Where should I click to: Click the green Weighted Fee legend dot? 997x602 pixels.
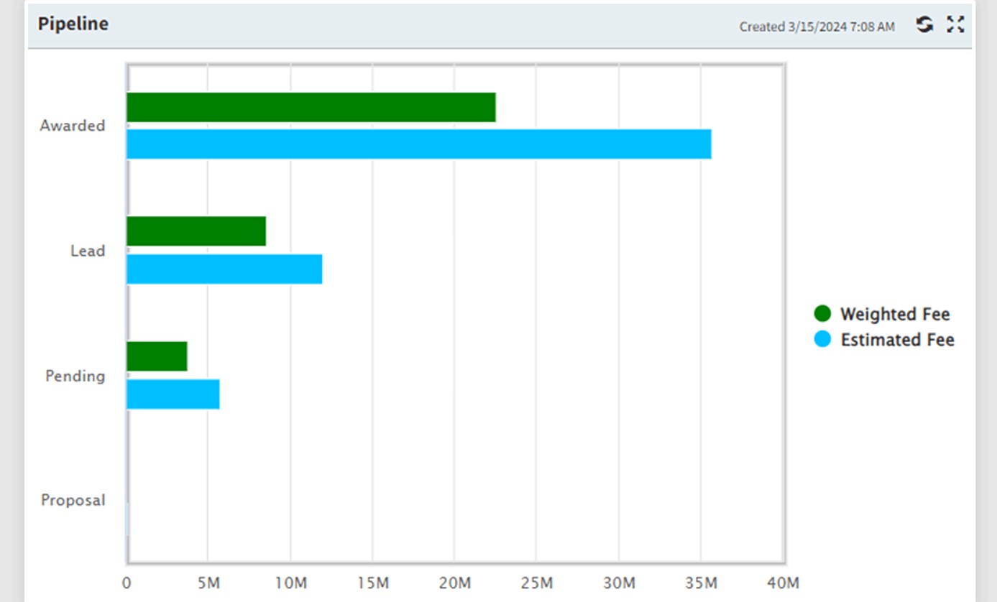822,314
